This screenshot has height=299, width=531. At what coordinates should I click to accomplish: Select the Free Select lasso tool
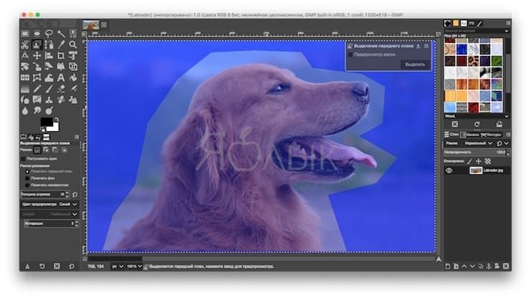coord(49,34)
